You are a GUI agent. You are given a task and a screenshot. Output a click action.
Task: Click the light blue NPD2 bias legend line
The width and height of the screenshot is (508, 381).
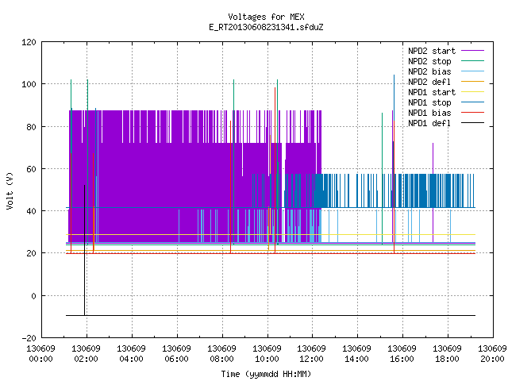472,71
